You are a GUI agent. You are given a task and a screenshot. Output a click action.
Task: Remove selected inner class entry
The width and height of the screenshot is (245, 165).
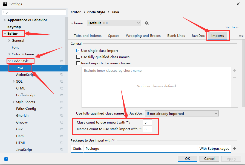point(235,78)
